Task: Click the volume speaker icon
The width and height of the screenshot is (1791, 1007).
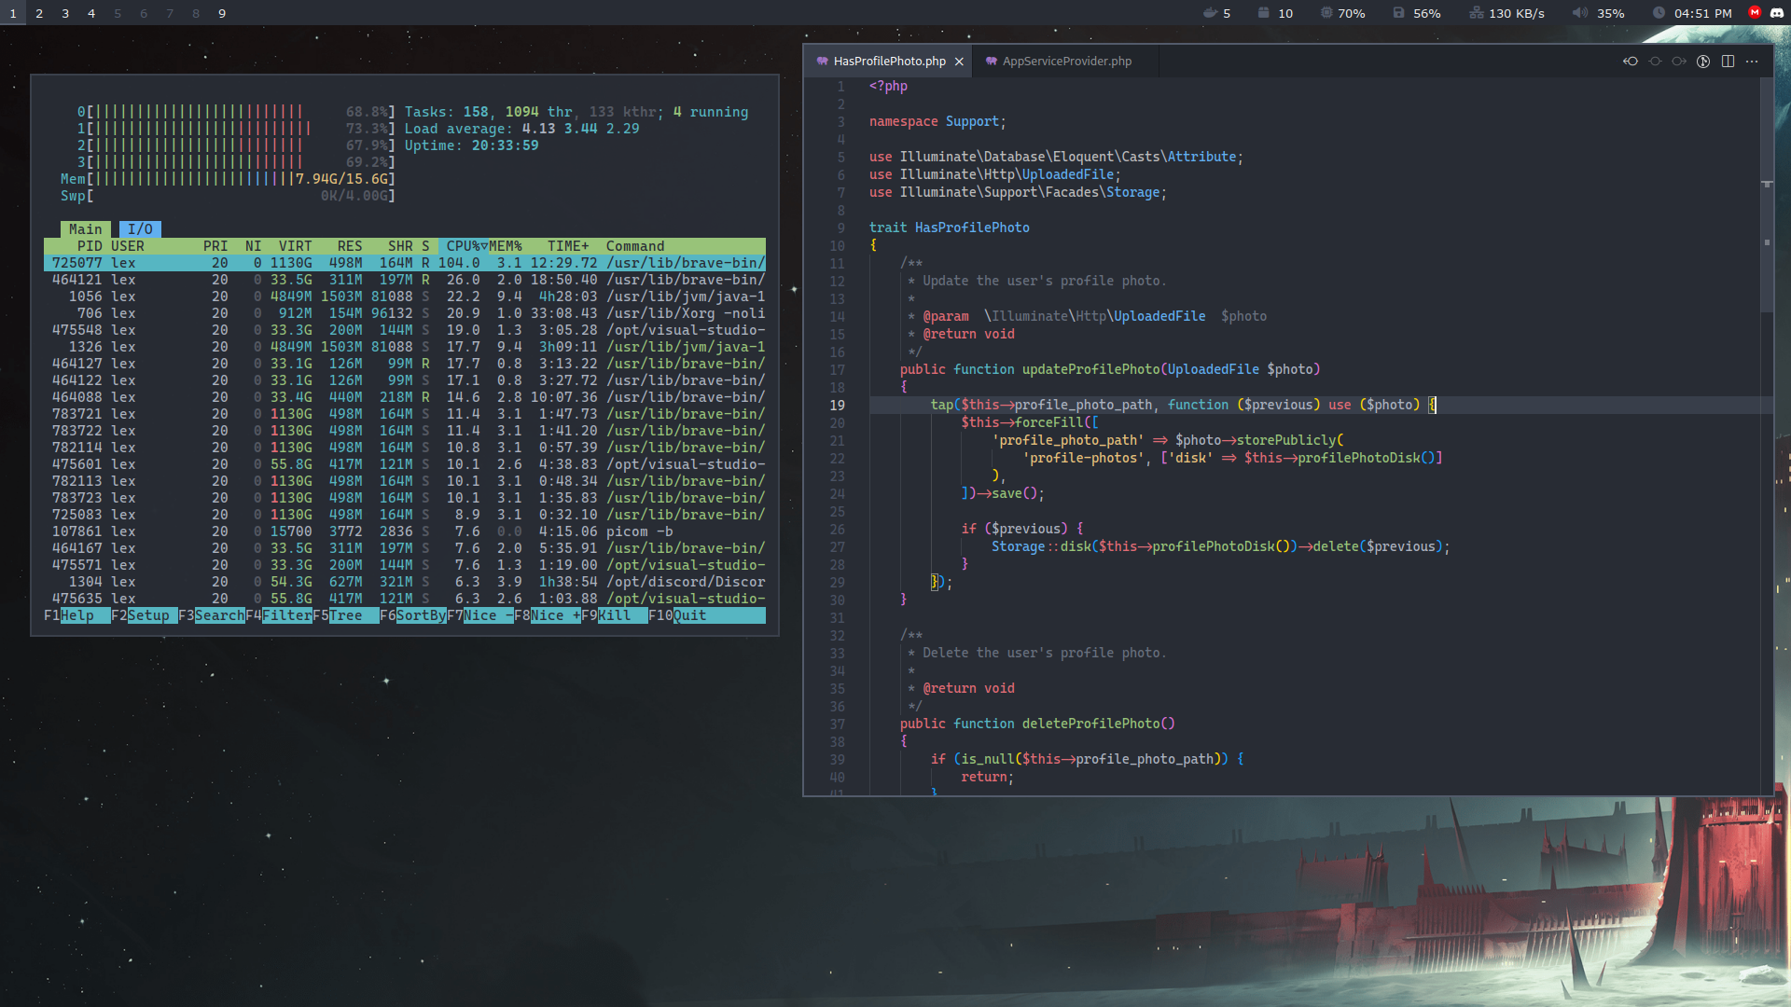Action: click(x=1579, y=13)
